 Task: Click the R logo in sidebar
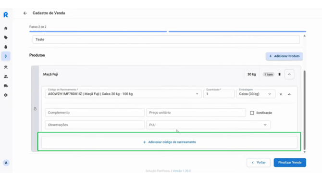[x=6, y=14]
